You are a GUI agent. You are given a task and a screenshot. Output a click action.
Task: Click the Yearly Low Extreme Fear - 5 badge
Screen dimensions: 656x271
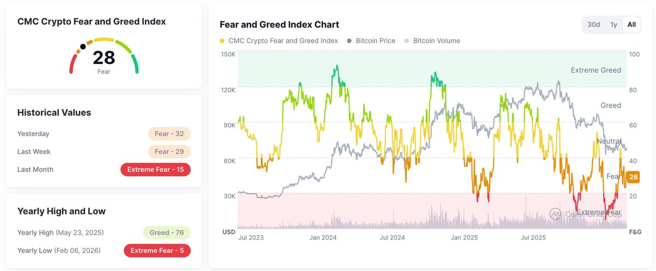(x=157, y=250)
